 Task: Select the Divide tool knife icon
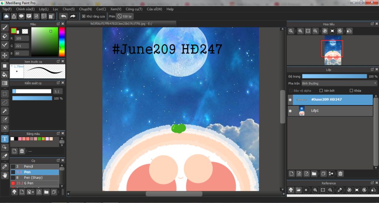[x=5, y=156]
